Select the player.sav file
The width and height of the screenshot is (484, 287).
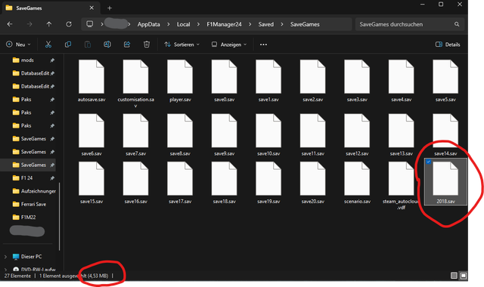tap(180, 81)
